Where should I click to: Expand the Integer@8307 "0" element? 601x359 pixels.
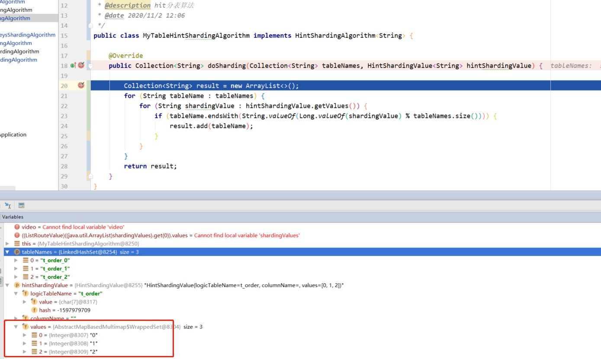pos(25,335)
